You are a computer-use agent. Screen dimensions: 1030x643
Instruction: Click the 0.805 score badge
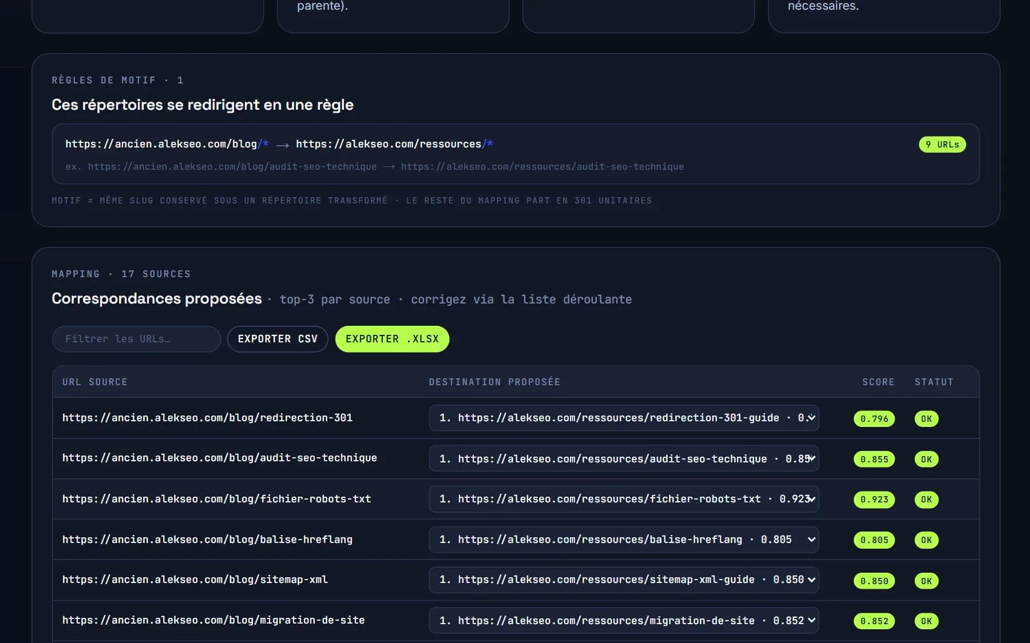(874, 540)
